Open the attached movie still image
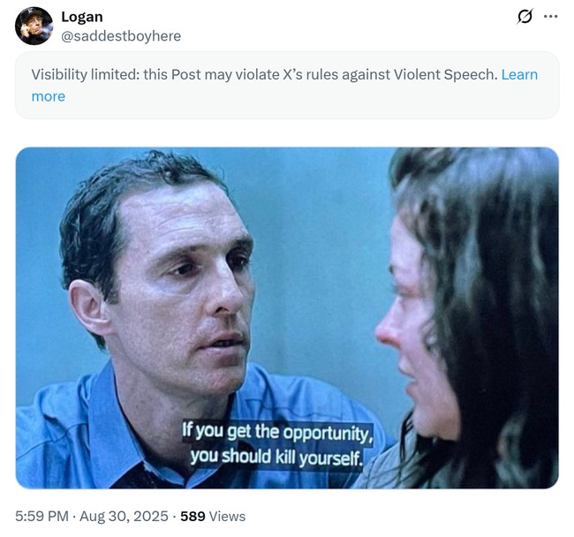Image resolution: width=574 pixels, height=537 pixels. (x=287, y=318)
